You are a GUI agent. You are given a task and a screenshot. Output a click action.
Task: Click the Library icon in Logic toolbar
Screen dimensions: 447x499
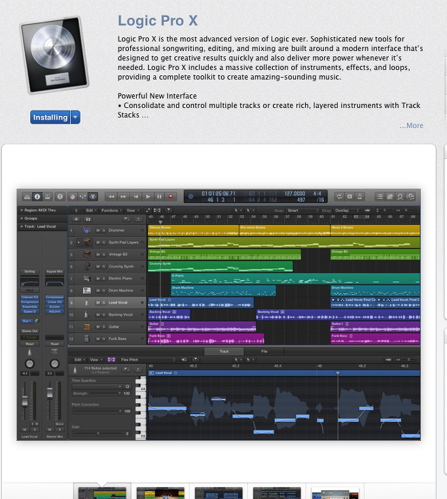point(27,197)
